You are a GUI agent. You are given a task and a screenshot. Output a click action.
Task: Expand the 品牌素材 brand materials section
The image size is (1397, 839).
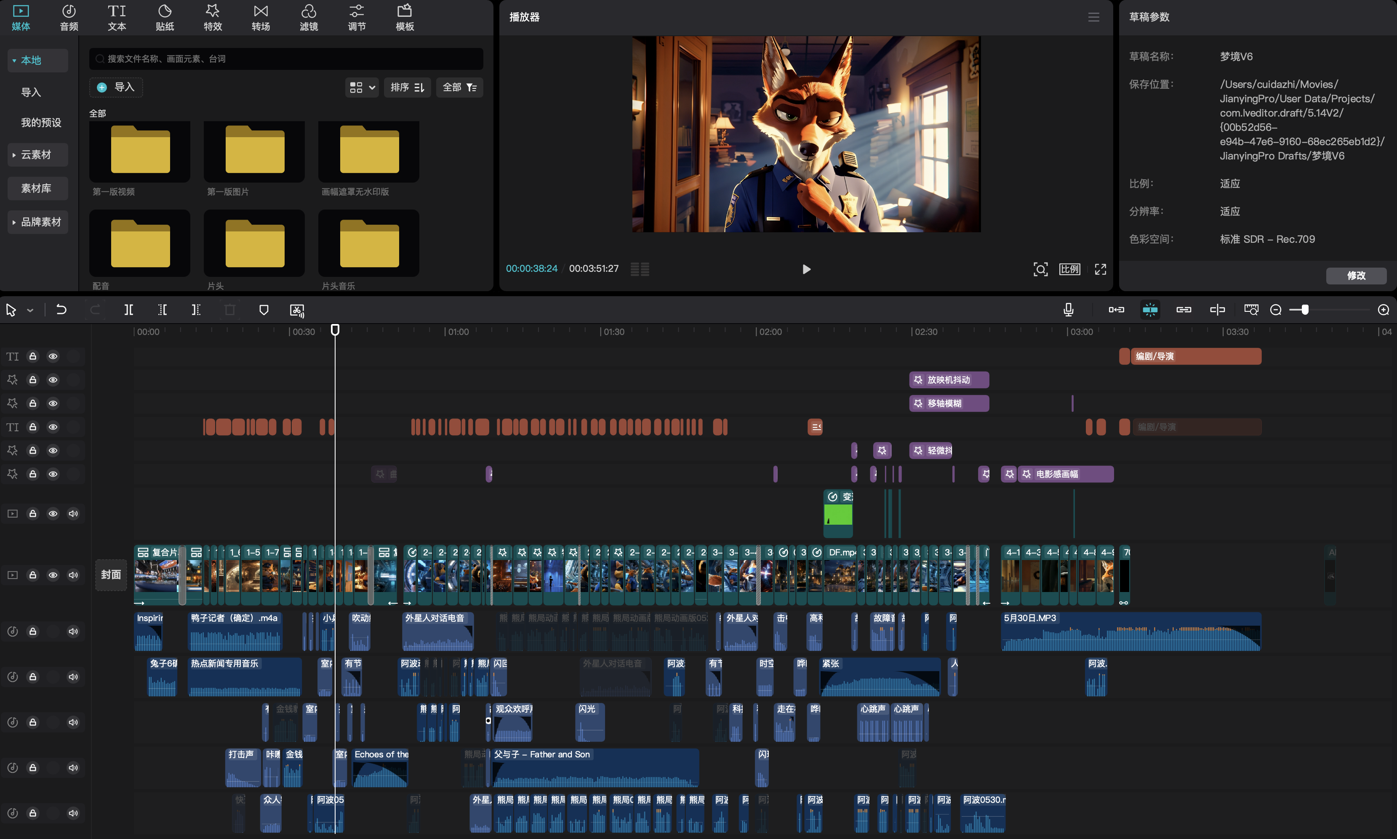click(38, 222)
